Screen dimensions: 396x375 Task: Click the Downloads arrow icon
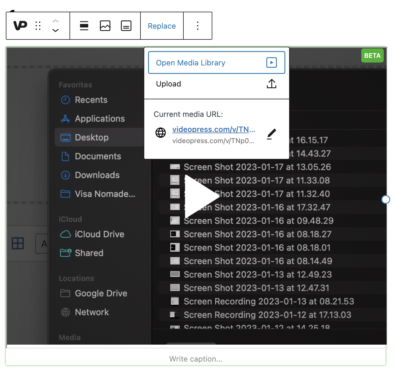65,175
